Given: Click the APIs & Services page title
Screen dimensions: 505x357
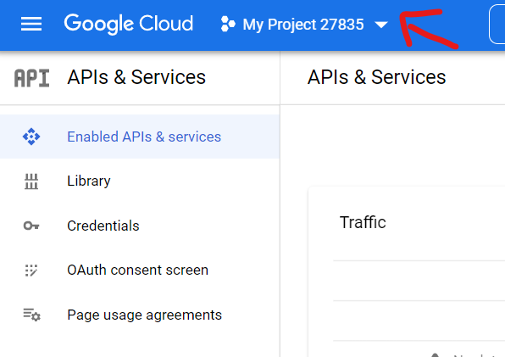Looking at the screenshot, I should [x=376, y=77].
